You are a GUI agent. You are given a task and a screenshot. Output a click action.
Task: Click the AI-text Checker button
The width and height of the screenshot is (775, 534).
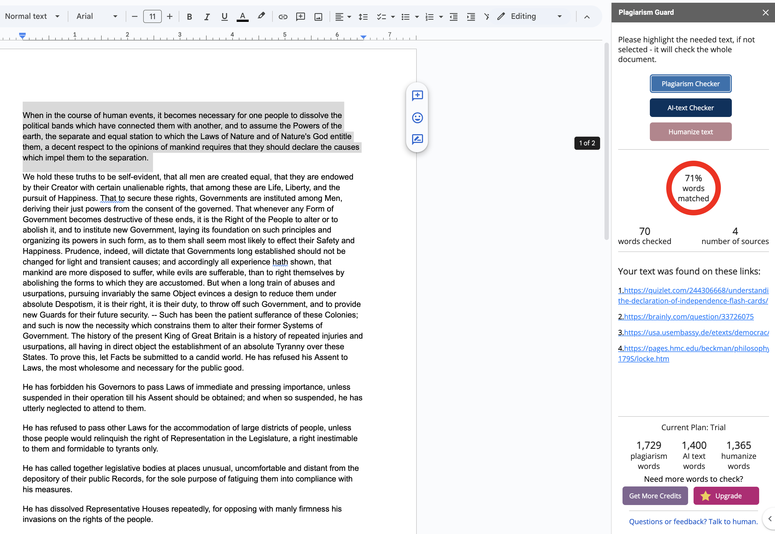pyautogui.click(x=690, y=108)
